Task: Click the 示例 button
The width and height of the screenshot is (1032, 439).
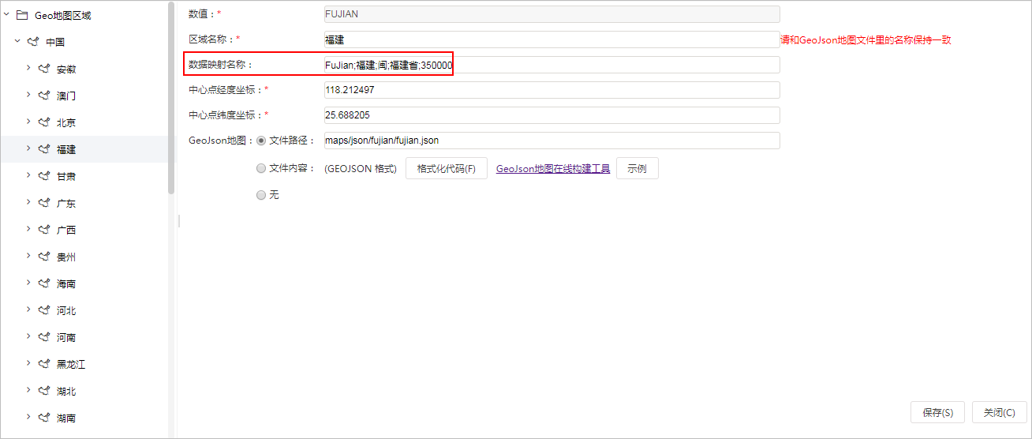Action: click(637, 168)
